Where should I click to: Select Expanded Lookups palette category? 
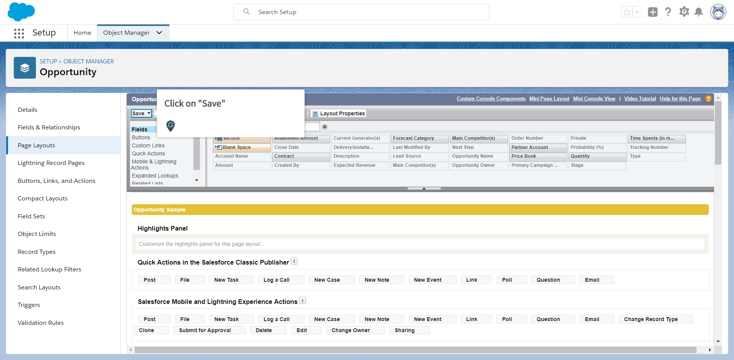pos(155,176)
